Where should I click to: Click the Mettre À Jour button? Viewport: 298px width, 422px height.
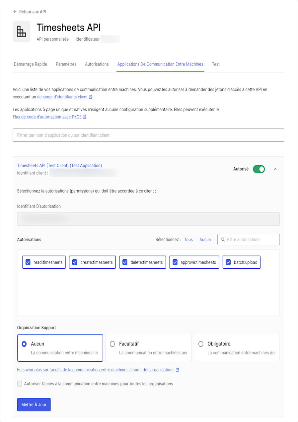tap(34, 404)
